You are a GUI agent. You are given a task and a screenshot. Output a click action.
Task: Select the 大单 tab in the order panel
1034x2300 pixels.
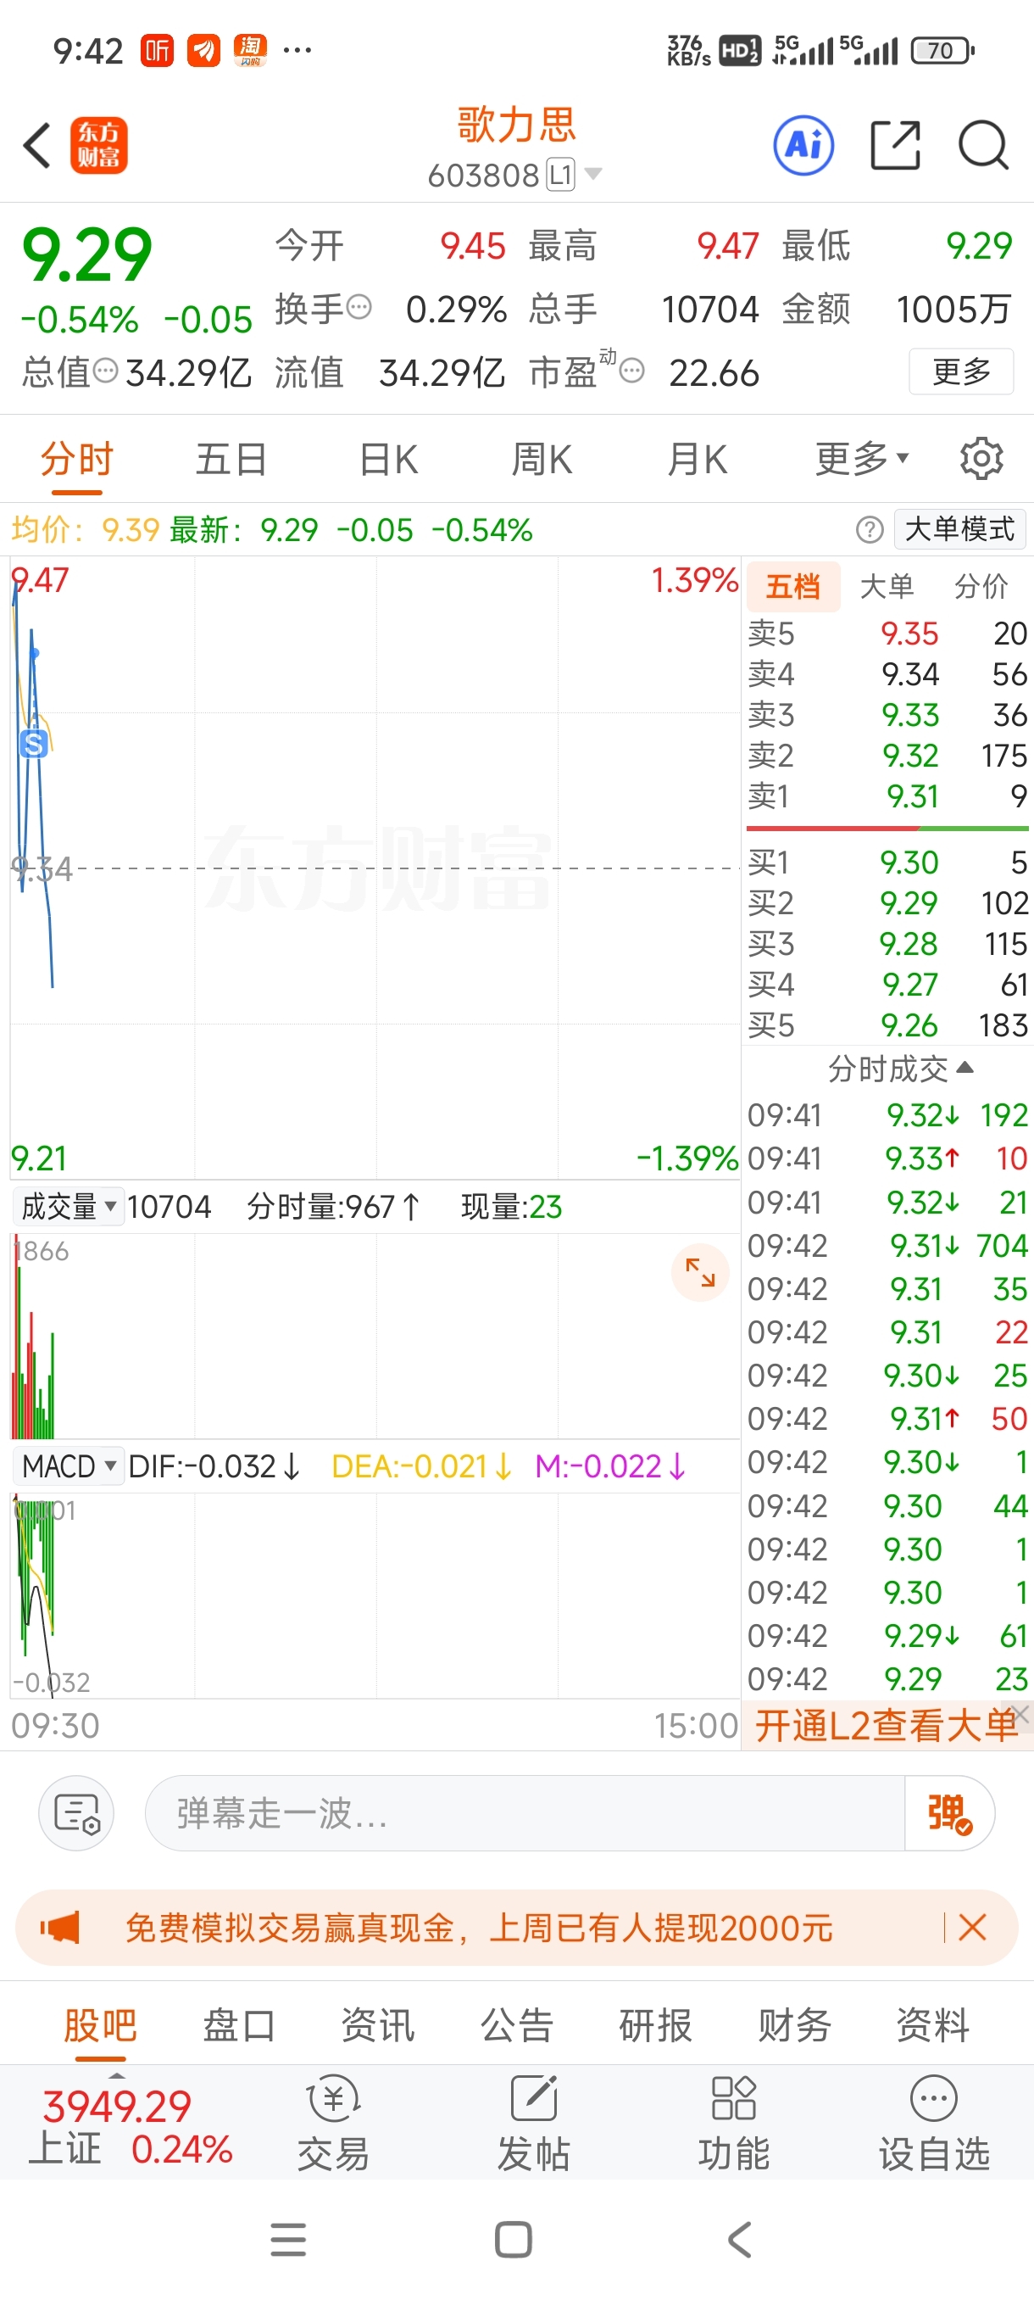click(x=886, y=587)
